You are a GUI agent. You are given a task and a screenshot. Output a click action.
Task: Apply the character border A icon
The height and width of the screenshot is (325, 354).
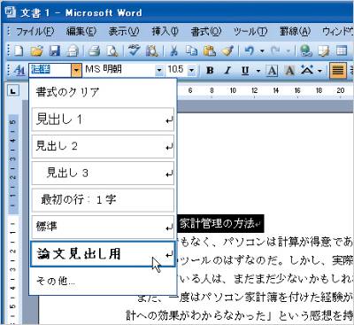click(x=272, y=71)
